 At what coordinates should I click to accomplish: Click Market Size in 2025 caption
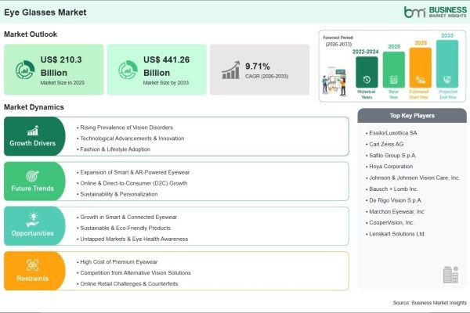[x=63, y=83]
